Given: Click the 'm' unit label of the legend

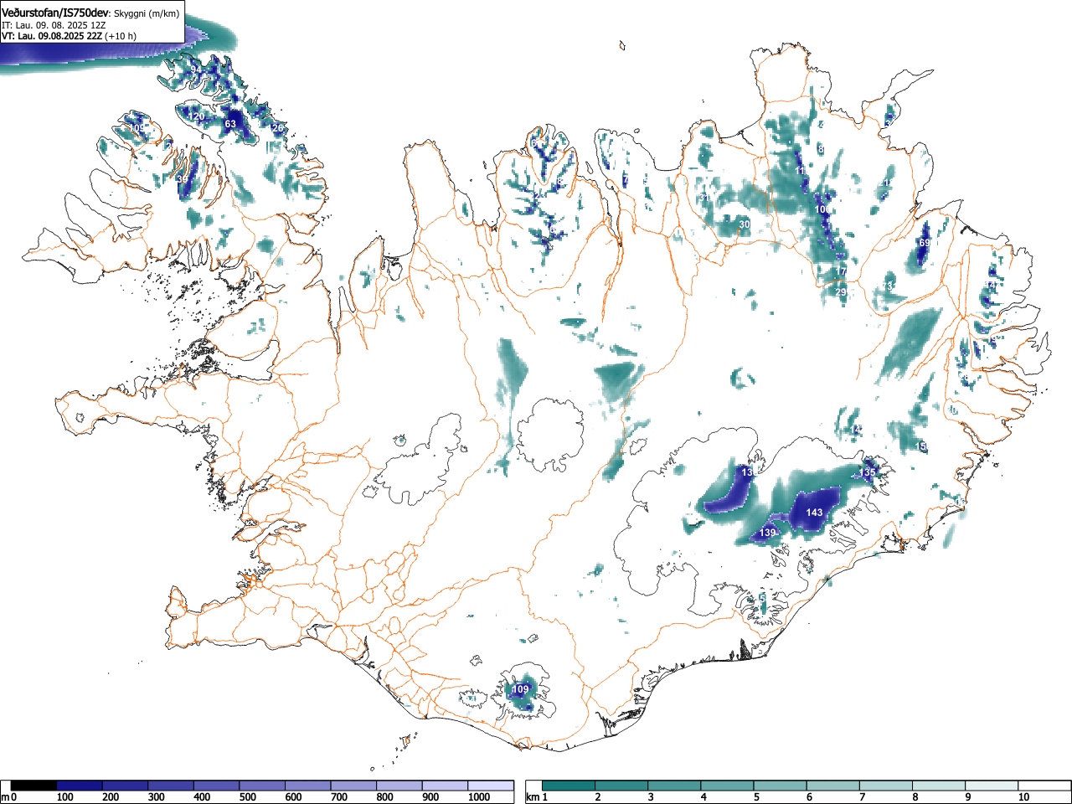Looking at the screenshot, I should tap(5, 797).
